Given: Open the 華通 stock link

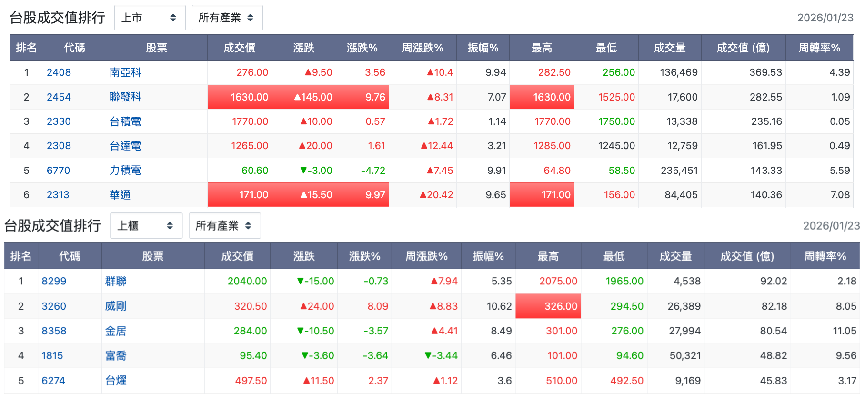Looking at the screenshot, I should click(x=120, y=195).
